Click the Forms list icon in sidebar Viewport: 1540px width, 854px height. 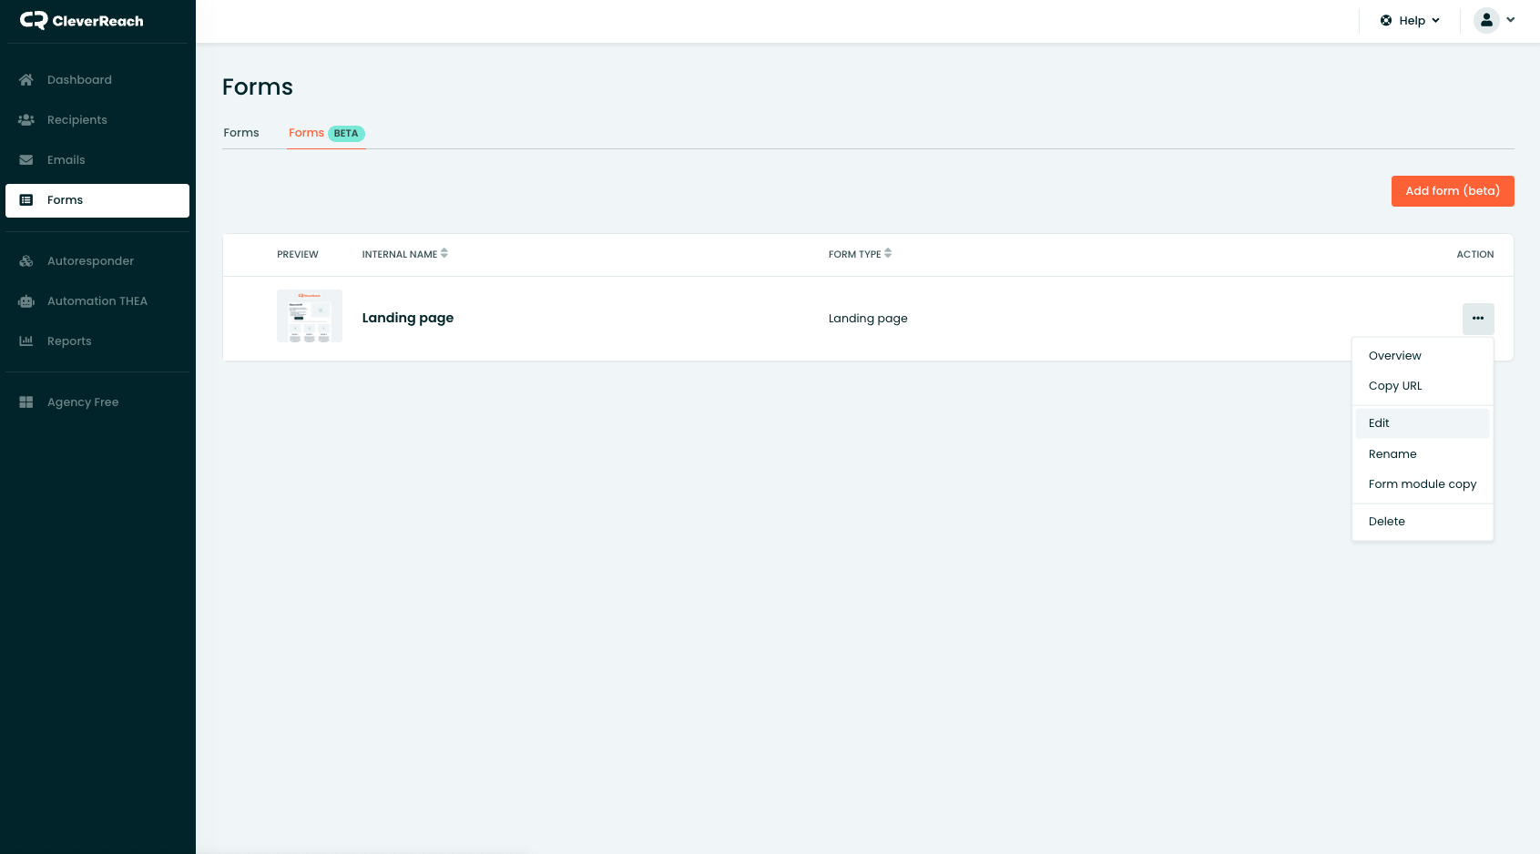click(26, 200)
